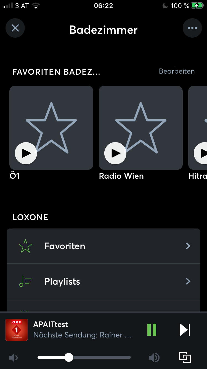Play the Radio Wien favorite

click(115, 153)
